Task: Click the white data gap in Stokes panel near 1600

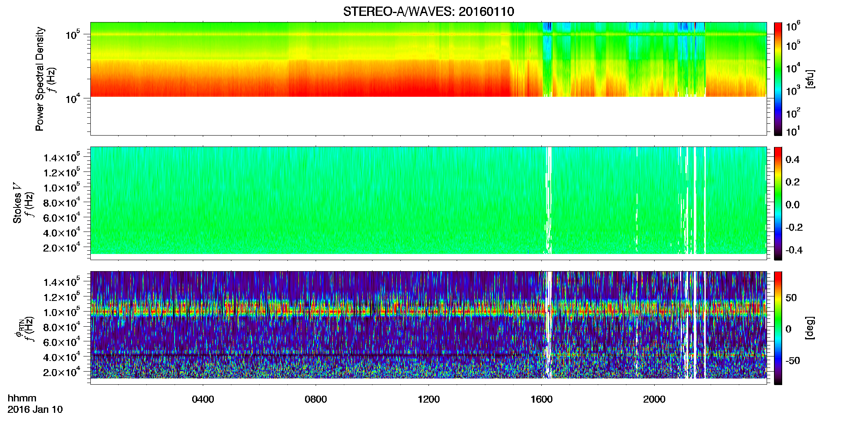Action: pos(549,200)
